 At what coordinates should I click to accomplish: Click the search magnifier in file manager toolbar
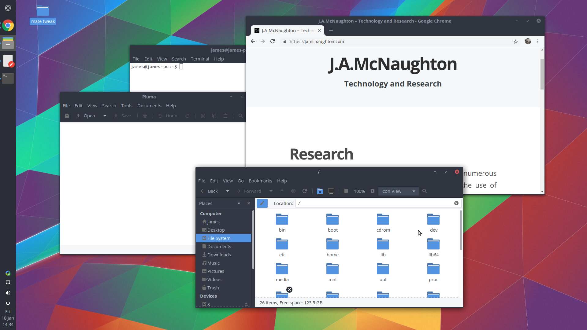(425, 191)
